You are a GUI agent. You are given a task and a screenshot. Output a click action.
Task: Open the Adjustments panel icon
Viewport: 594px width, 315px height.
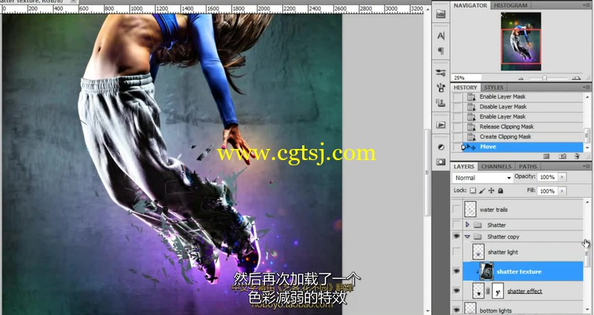pyautogui.click(x=440, y=147)
